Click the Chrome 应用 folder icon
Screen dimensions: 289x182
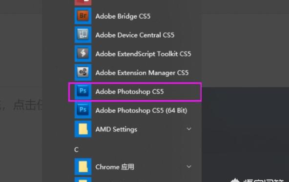[x=83, y=166]
